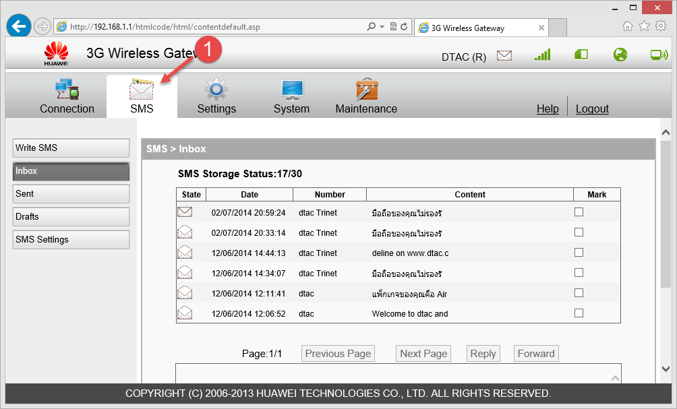Mark the message from 02/07/2014 20:59:24
This screenshot has height=409, width=677.
tap(579, 212)
